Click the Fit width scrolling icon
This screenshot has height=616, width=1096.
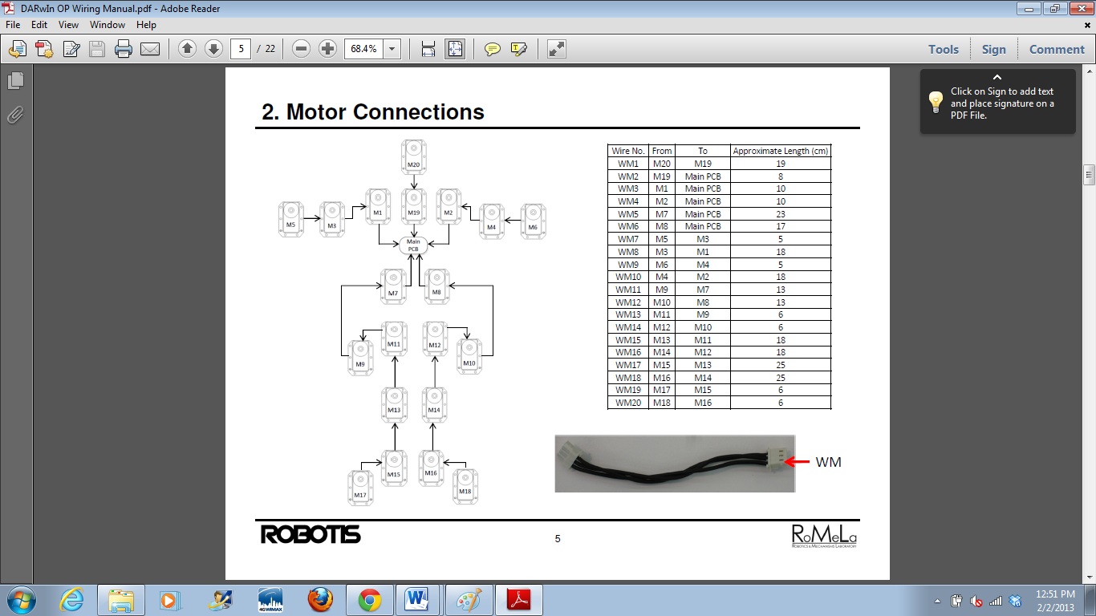(x=428, y=49)
